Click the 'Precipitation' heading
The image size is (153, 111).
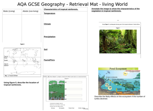point(50,37)
